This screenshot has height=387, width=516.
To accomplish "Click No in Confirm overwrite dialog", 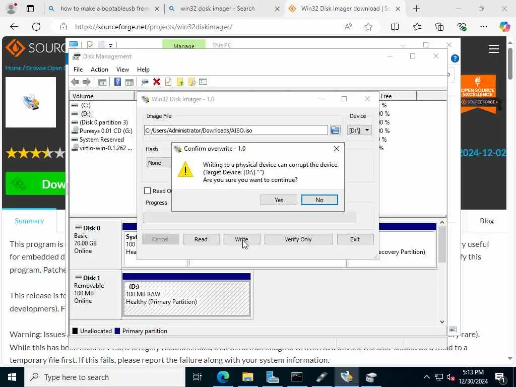I will [319, 200].
